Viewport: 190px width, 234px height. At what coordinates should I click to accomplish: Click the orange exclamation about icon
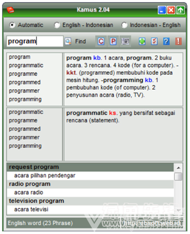coord(179,41)
